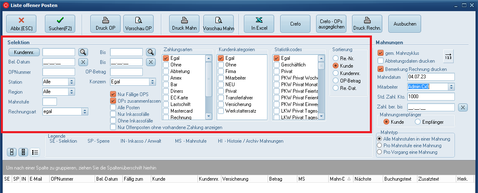Image resolution: width=478 pixels, height=193 pixels.
Task: Click into the OPNummer input field
Action: [x=58, y=72]
